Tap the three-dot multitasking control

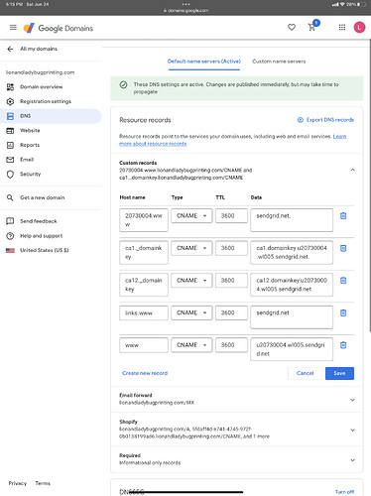click(x=185, y=4)
